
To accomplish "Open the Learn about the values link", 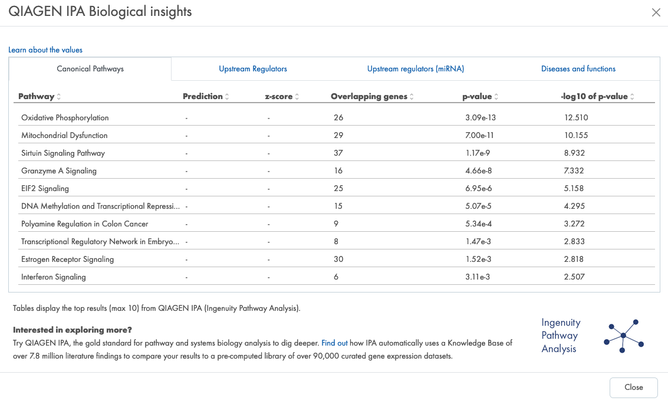I will coord(45,50).
